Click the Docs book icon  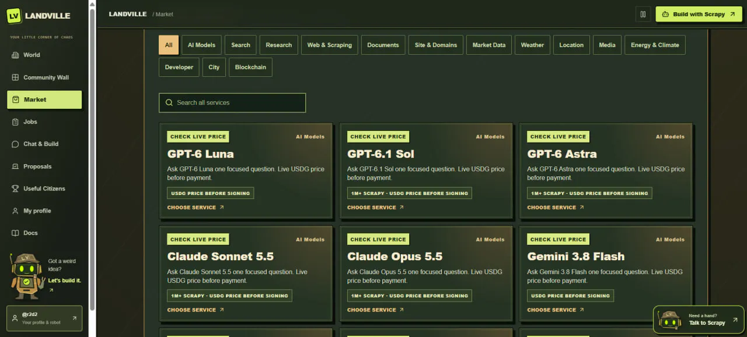(x=15, y=233)
